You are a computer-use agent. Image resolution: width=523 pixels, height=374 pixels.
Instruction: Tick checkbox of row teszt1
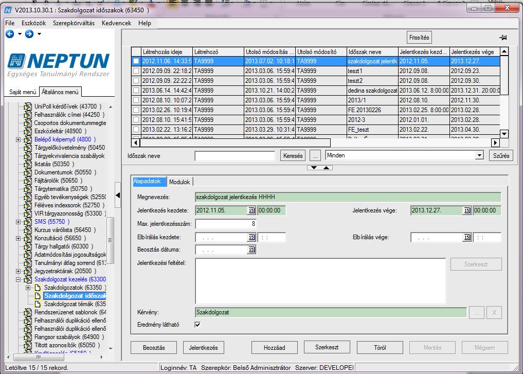pyautogui.click(x=136, y=70)
